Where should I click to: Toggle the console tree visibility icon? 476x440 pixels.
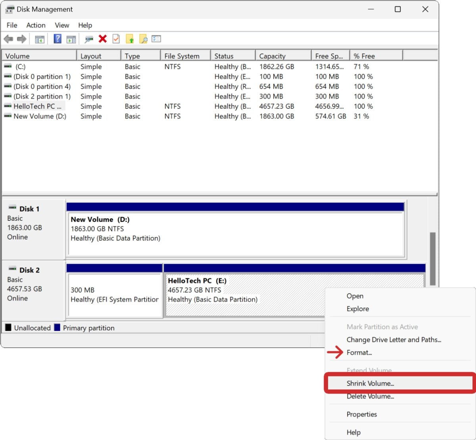[39, 39]
